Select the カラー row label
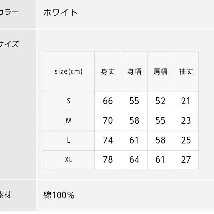The height and width of the screenshot is (214, 214). click(x=9, y=13)
